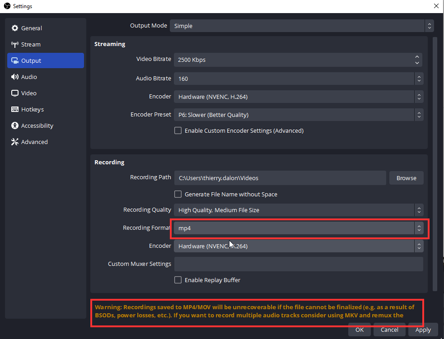Open the General settings section
The image size is (444, 339).
(46, 28)
